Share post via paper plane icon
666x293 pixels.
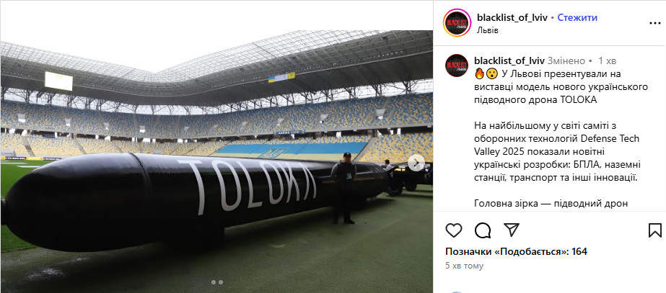click(x=512, y=230)
